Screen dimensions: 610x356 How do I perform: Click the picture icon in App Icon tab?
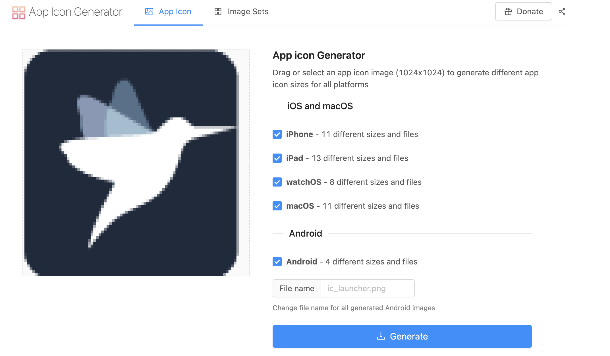pos(149,11)
